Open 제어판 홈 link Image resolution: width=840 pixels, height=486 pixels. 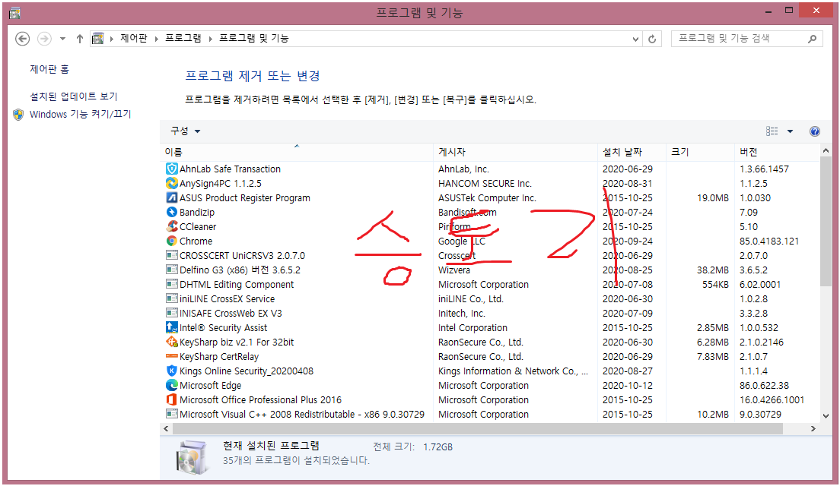(x=49, y=69)
